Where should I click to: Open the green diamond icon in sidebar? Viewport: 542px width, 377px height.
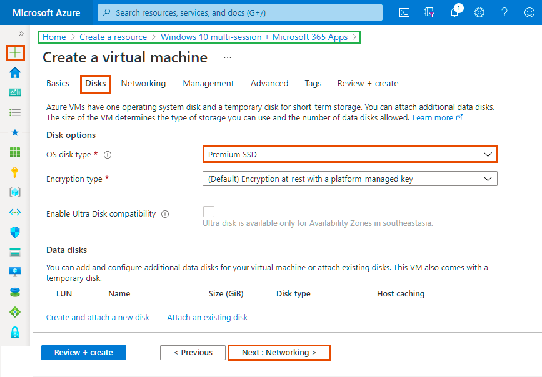pos(15,312)
